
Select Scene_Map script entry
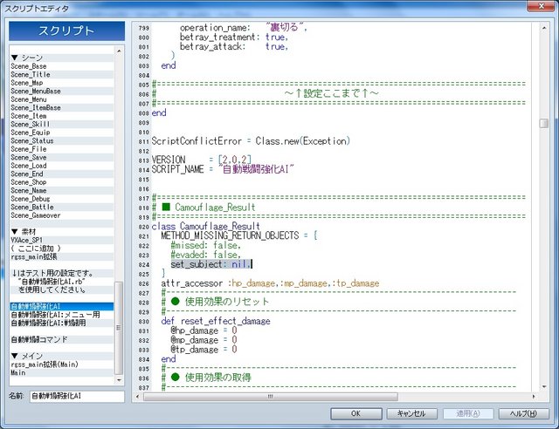62,83
